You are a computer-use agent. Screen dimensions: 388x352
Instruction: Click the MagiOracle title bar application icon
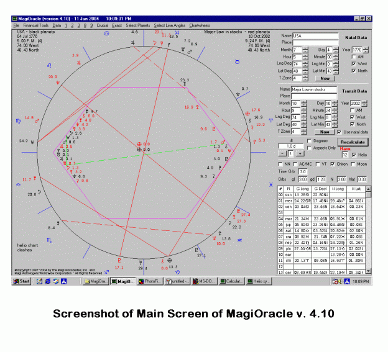tap(15, 19)
